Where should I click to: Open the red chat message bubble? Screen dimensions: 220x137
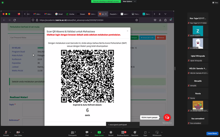click(167, 117)
